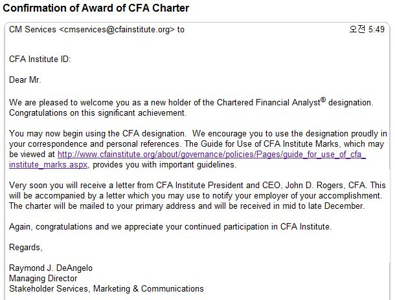Click the Again, congratulations closing sentence
The width and height of the screenshot is (395, 300).
(x=170, y=227)
